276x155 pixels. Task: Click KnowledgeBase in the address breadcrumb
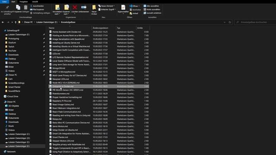pos(68,22)
